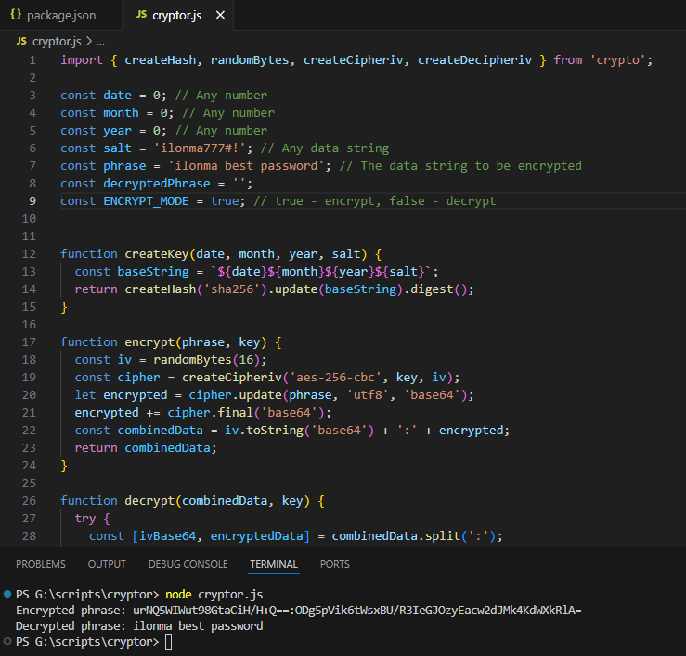Image resolution: width=686 pixels, height=656 pixels.
Task: Click the 'year' constant on line 5
Action: click(x=117, y=131)
